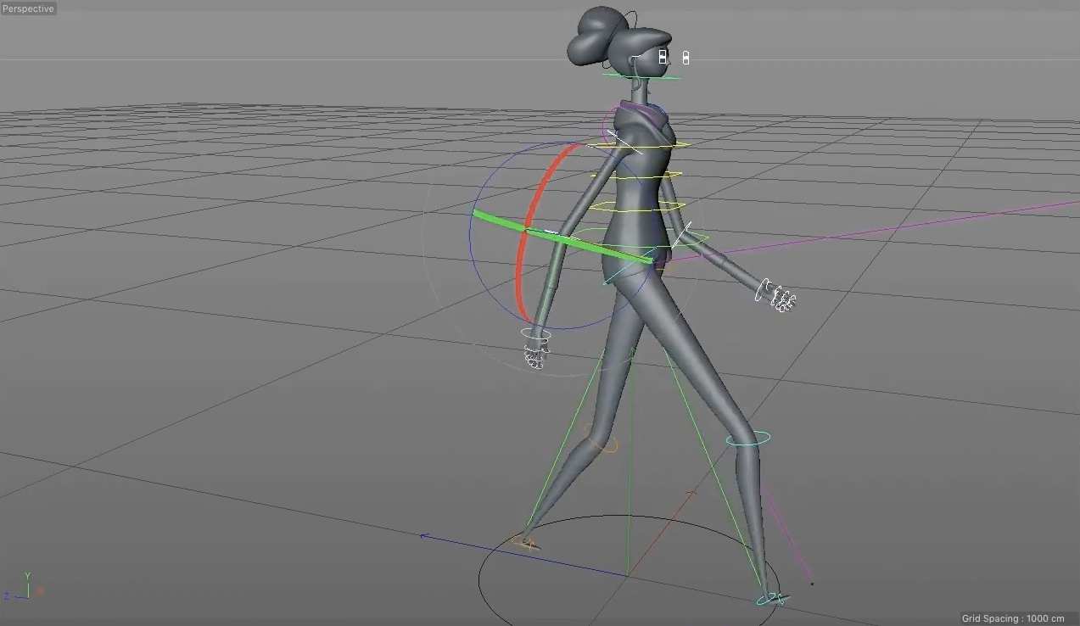
Task: Click the Perspective tab in the top-left corner
Action: 26,8
